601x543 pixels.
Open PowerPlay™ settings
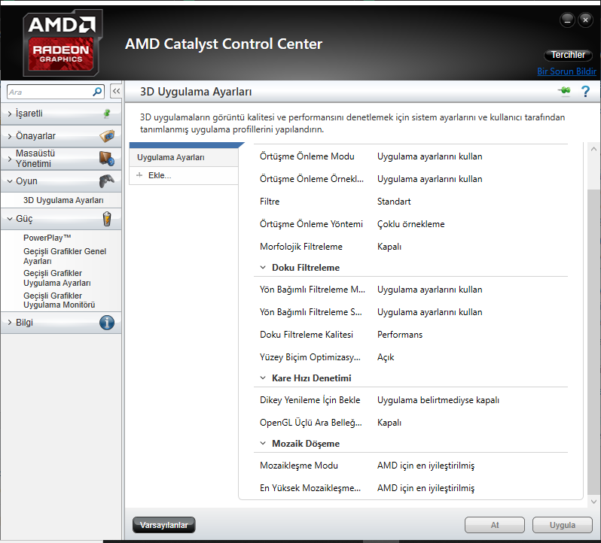[47, 238]
